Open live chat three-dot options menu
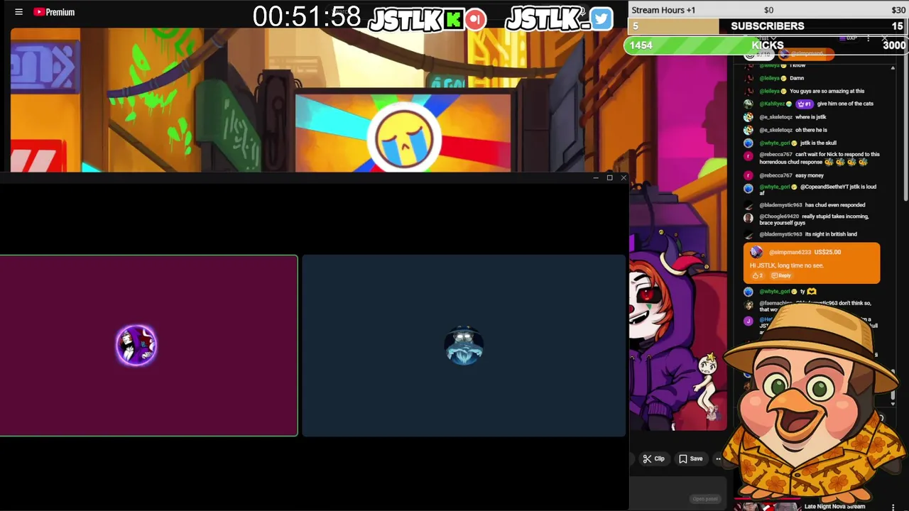Screen dimensions: 909x511 tap(868, 38)
